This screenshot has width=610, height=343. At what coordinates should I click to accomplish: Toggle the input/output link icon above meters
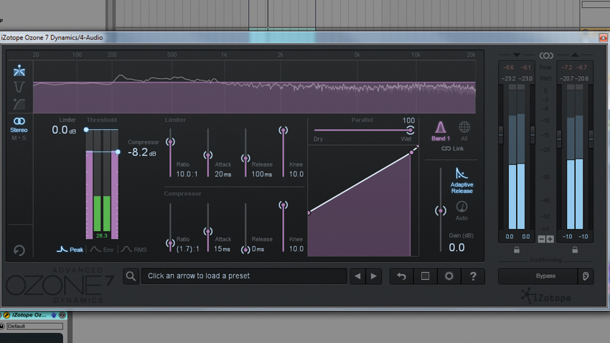point(546,55)
